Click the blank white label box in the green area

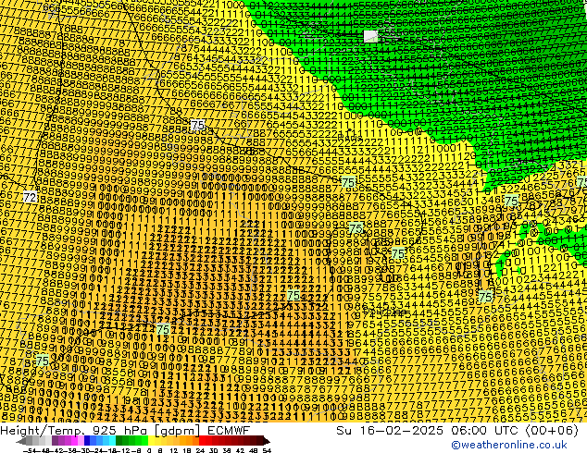point(370,36)
